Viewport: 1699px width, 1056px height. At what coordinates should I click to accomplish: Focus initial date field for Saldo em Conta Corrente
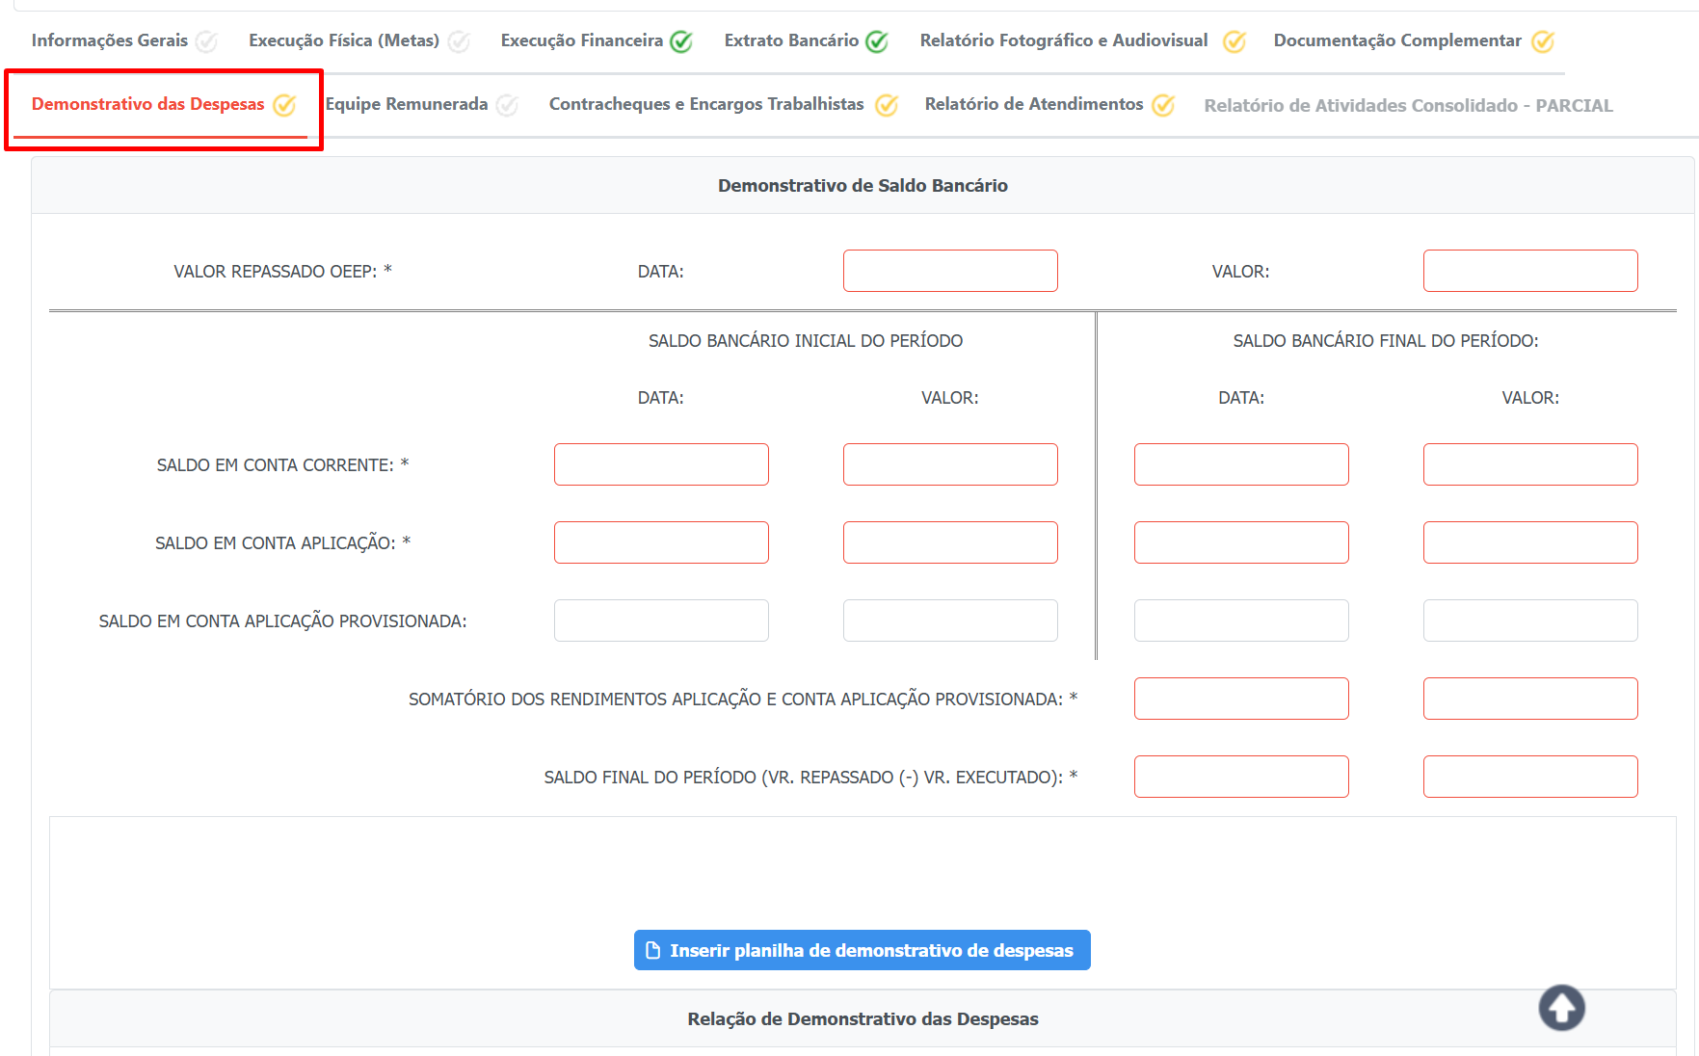click(661, 464)
